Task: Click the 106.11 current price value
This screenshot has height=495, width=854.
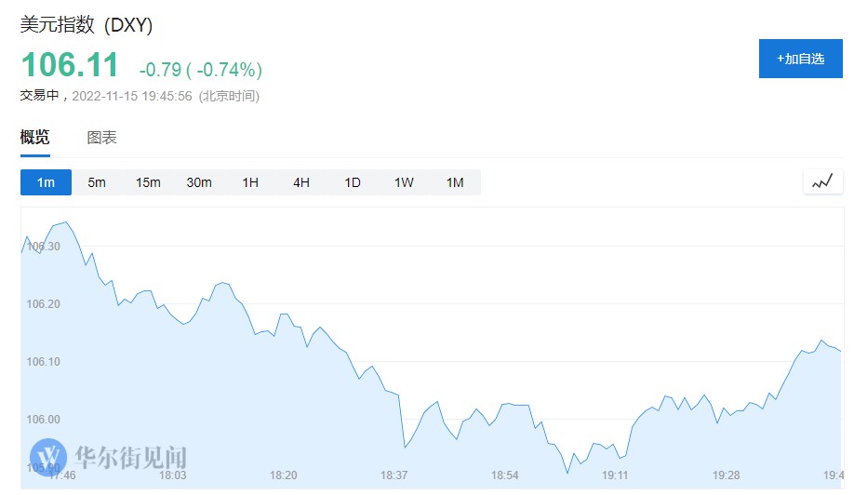Action: tap(71, 66)
